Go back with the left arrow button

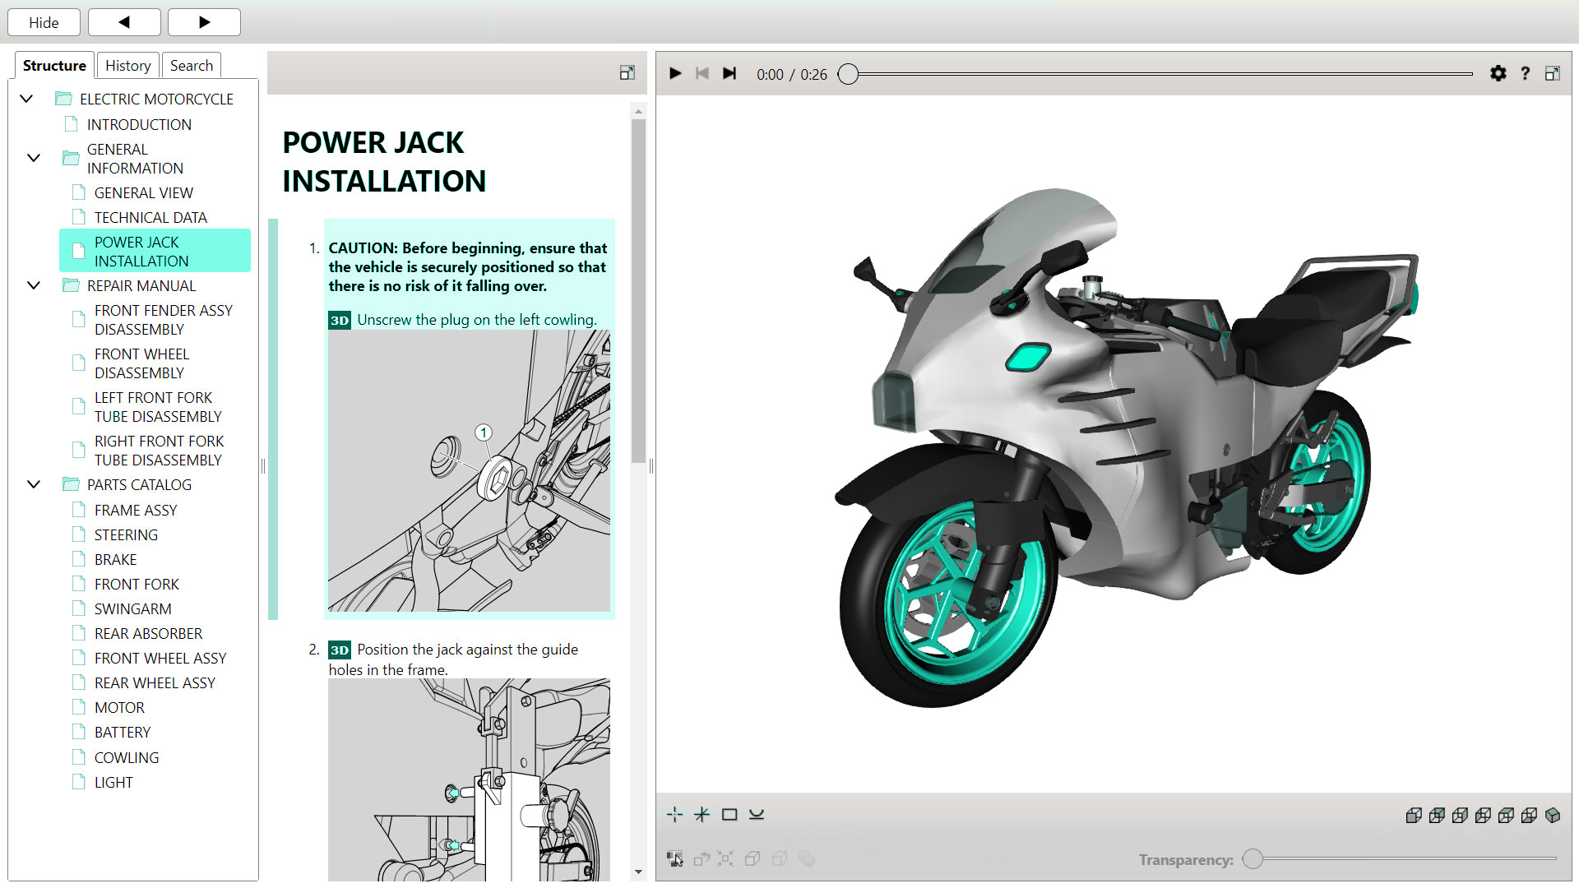pos(124,22)
